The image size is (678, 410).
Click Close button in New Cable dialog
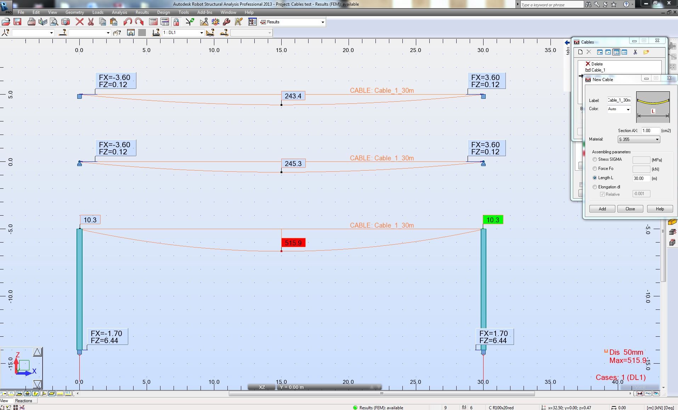coord(630,209)
